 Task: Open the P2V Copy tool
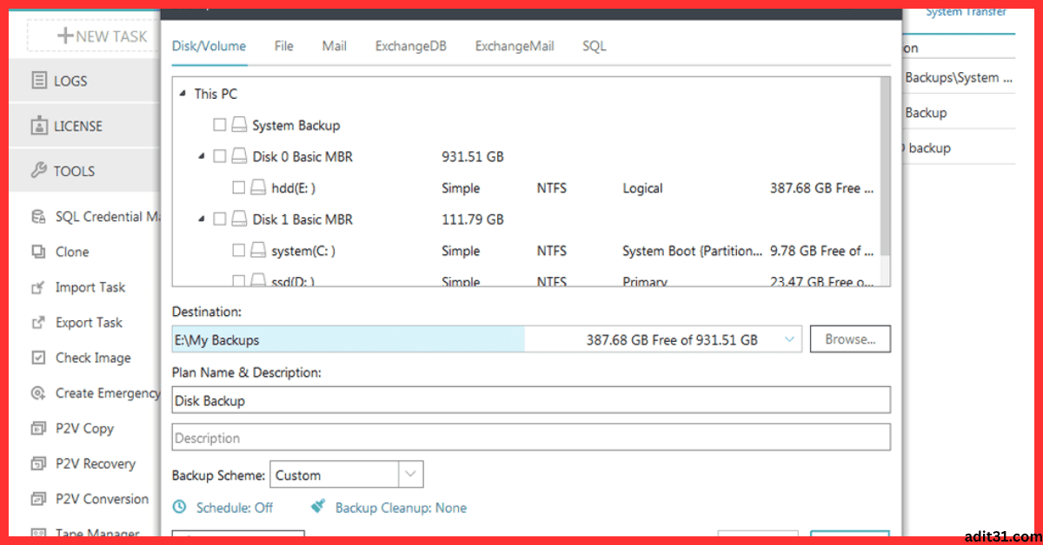coord(81,428)
